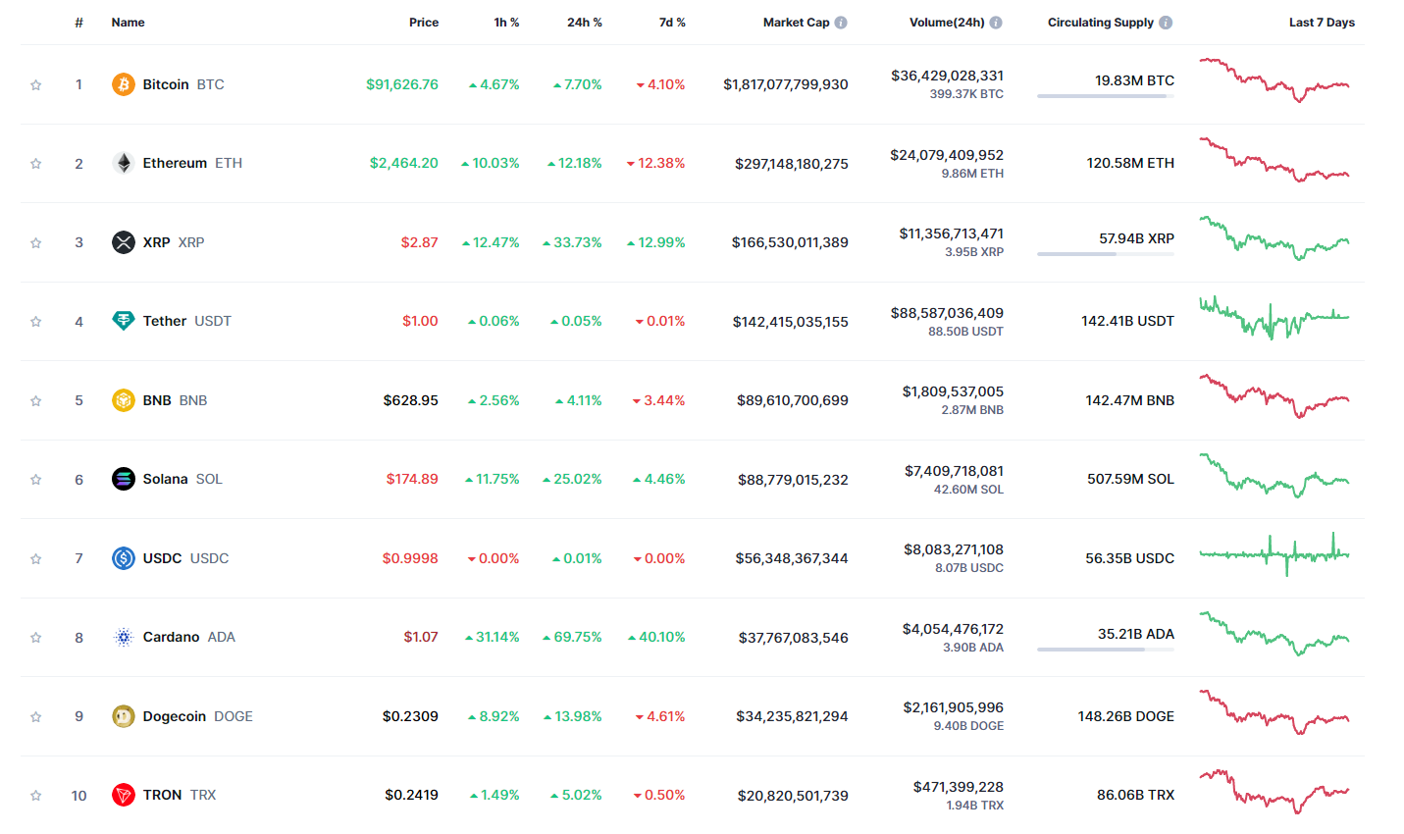Select the BNB price $628.95

411,400
